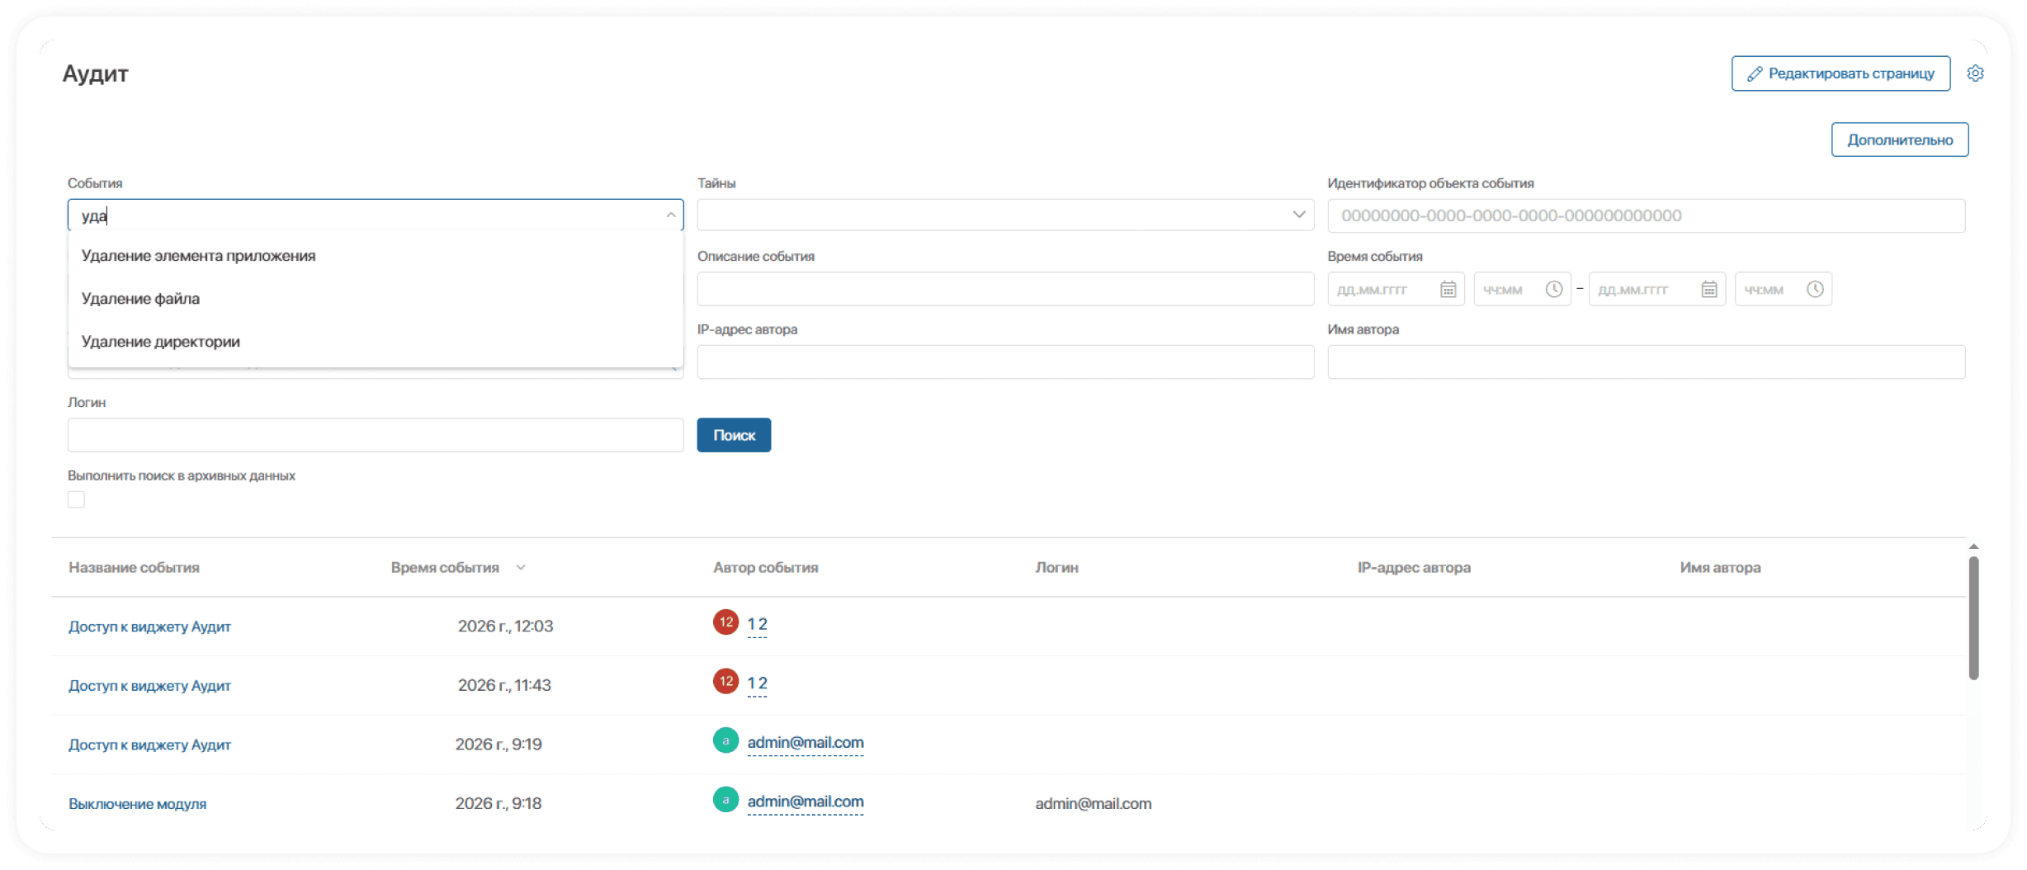The image size is (2027, 870).
Task: Pick Удаление директории from the suggestions
Action: [x=161, y=342]
